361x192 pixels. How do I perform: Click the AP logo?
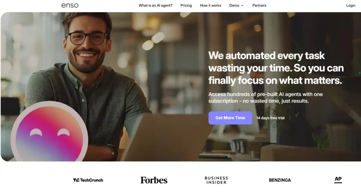pyautogui.click(x=338, y=180)
